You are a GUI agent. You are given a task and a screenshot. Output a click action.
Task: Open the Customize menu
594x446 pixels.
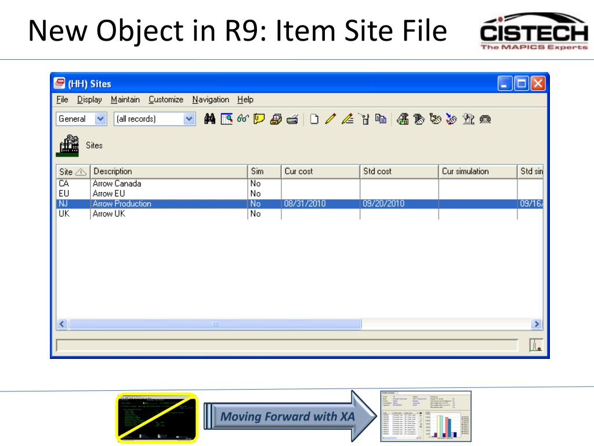(166, 99)
